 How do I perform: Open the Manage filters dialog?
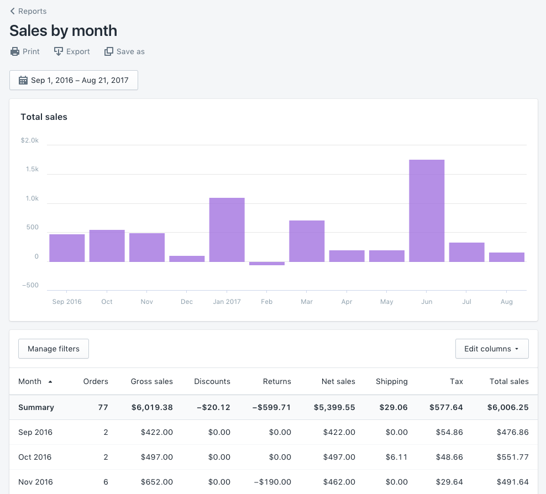[53, 349]
